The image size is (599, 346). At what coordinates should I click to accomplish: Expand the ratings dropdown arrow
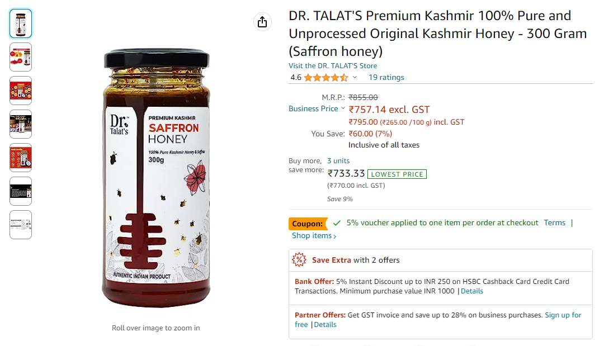pos(355,78)
